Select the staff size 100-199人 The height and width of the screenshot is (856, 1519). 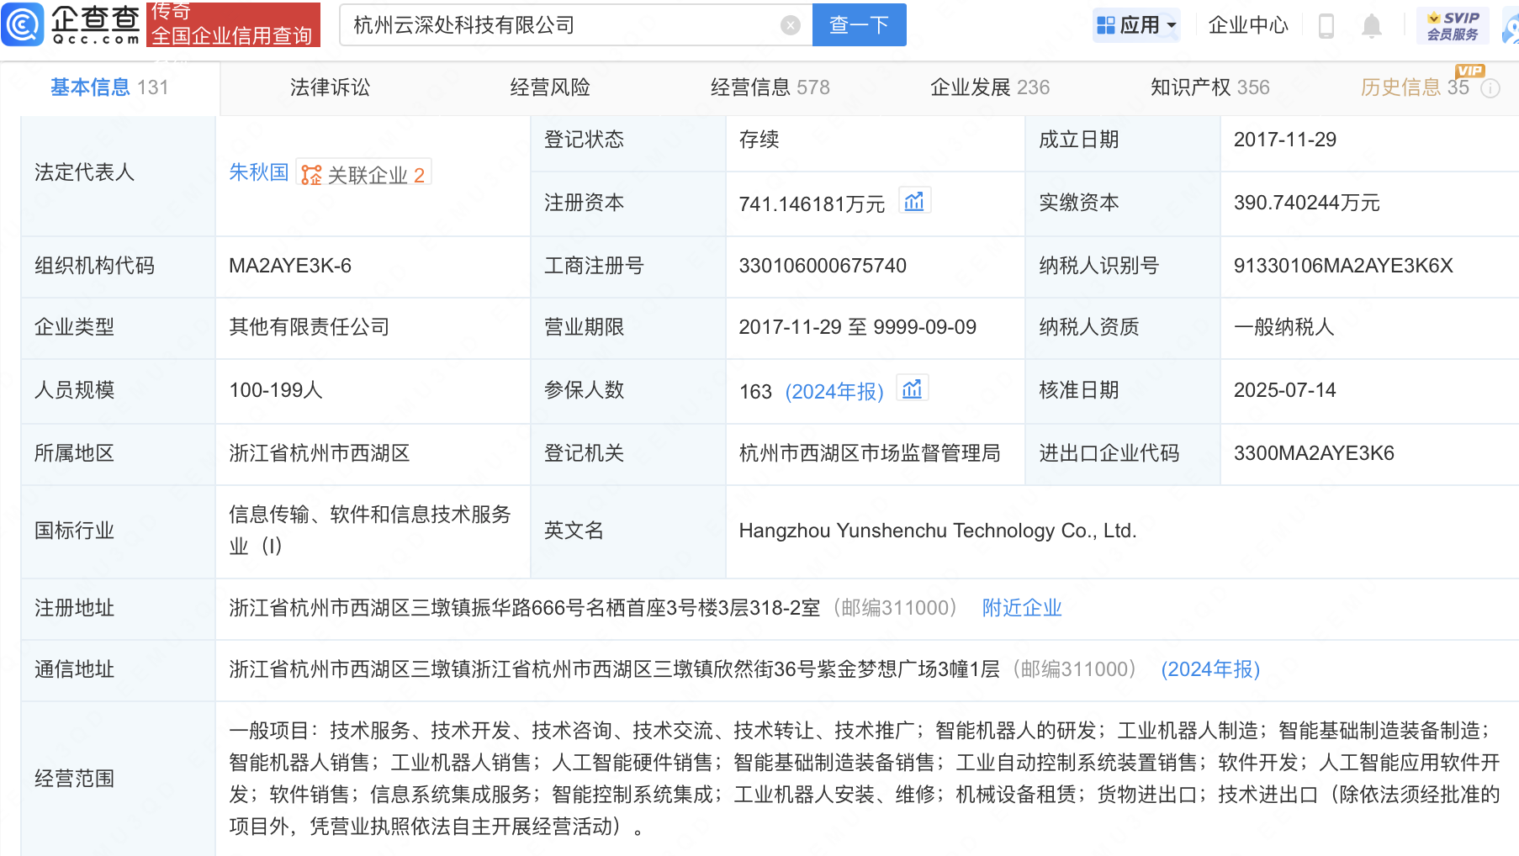(x=276, y=390)
